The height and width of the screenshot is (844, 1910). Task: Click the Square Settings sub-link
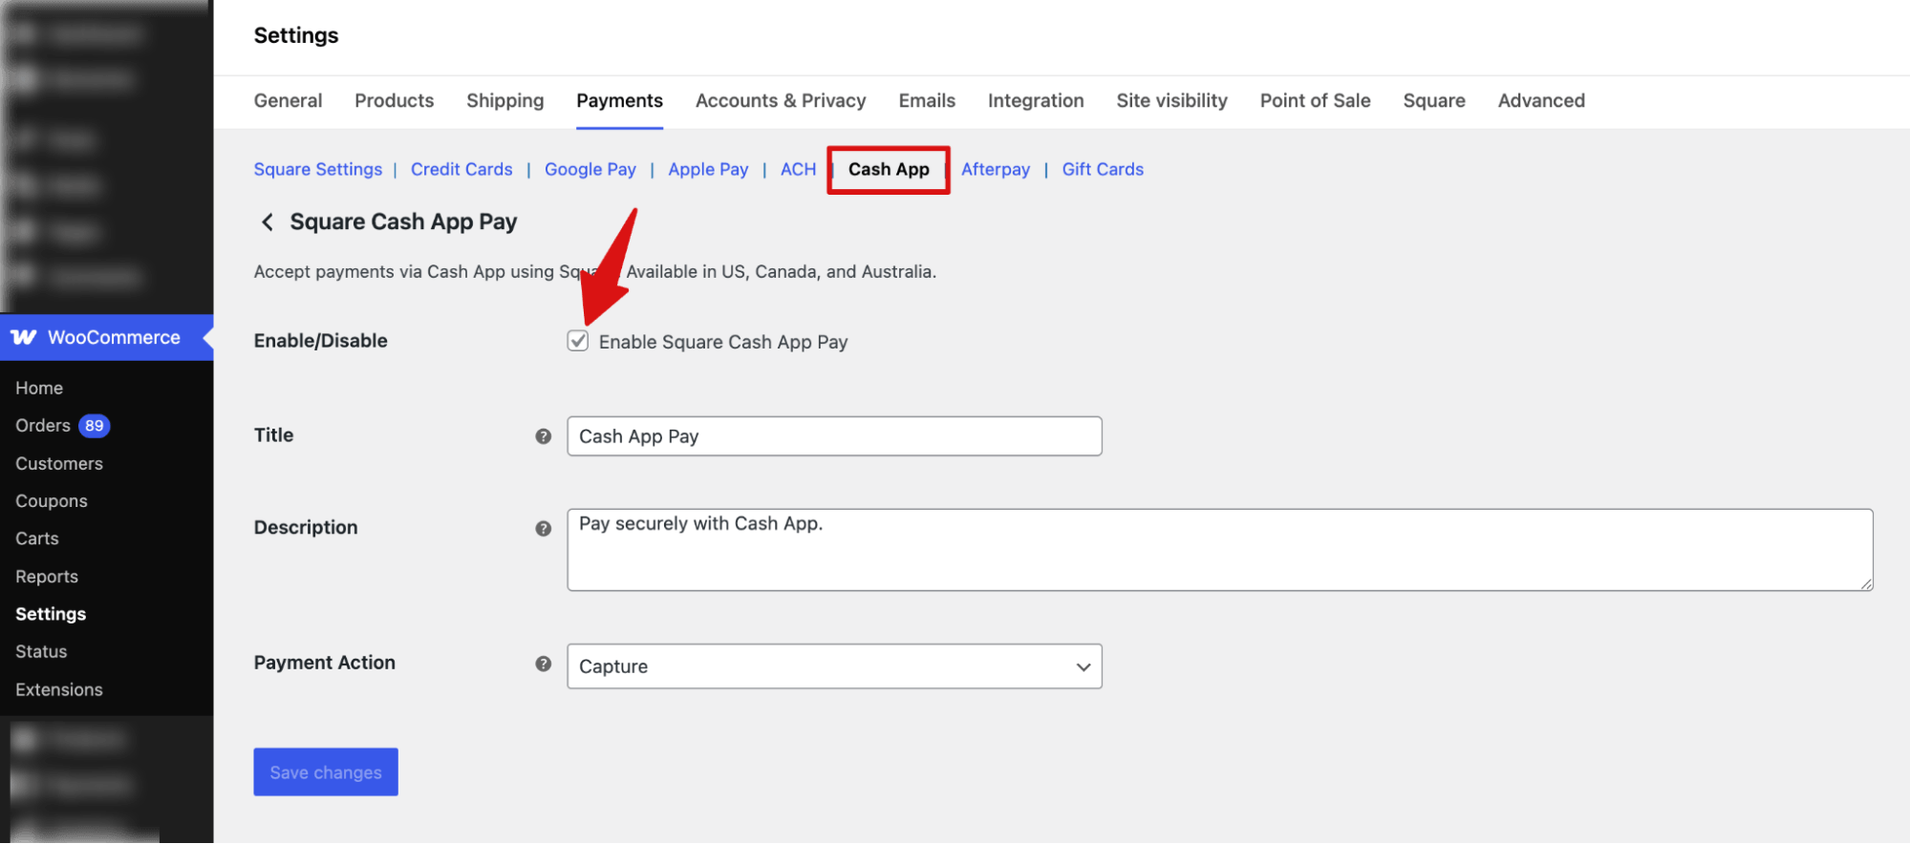(x=318, y=170)
